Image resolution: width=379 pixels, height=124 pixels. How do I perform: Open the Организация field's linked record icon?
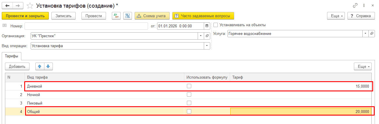tap(207, 36)
